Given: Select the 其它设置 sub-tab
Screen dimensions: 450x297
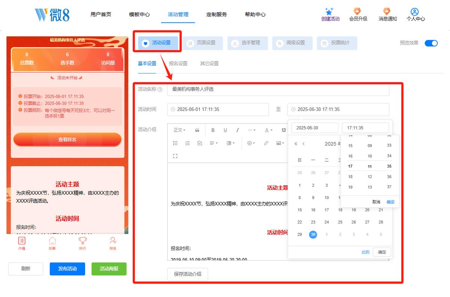Looking at the screenshot, I should (209, 64).
